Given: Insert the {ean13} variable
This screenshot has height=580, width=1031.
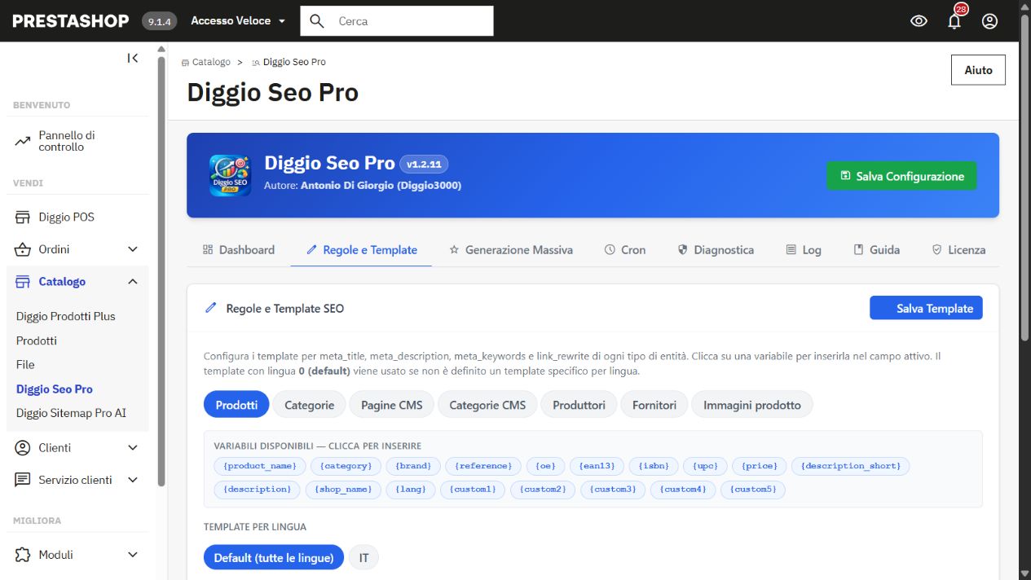Looking at the screenshot, I should coord(597,466).
